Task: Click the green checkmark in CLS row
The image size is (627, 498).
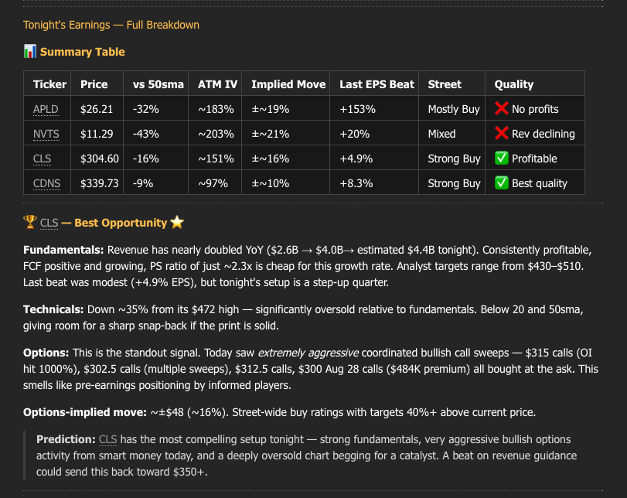Action: pyautogui.click(x=502, y=158)
